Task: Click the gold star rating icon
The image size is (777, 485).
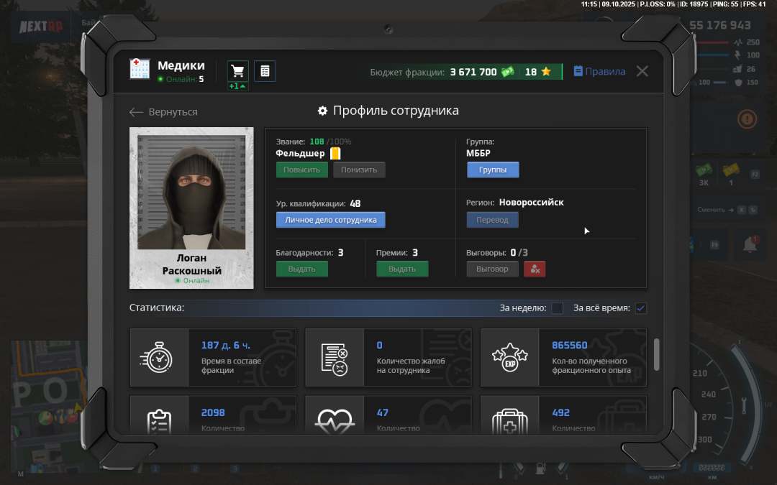Action: 546,72
